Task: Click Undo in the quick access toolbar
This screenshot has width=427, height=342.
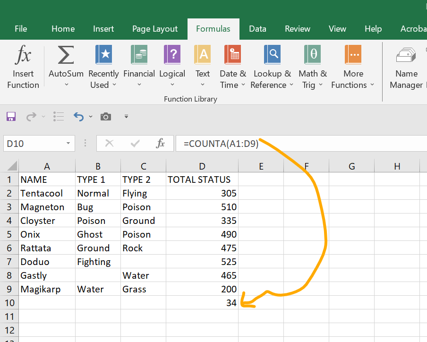Action: tap(78, 116)
